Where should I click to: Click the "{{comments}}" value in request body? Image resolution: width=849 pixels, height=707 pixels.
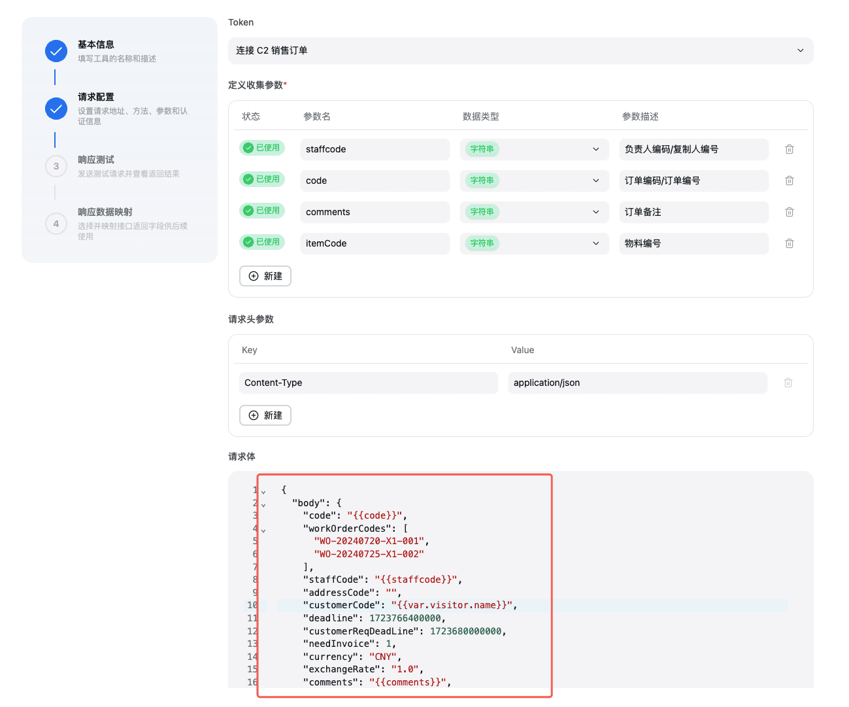click(x=408, y=682)
